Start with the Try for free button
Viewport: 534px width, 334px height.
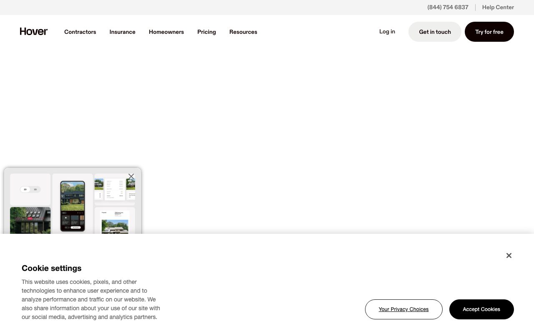click(489, 32)
